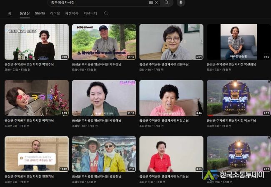Play the 9:28 video thumbnail of 박영주님

pos(36,42)
